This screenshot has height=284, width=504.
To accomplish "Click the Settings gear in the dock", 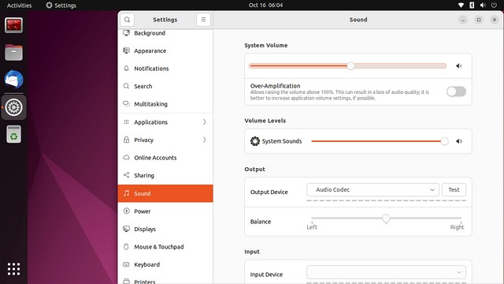I will tap(13, 107).
